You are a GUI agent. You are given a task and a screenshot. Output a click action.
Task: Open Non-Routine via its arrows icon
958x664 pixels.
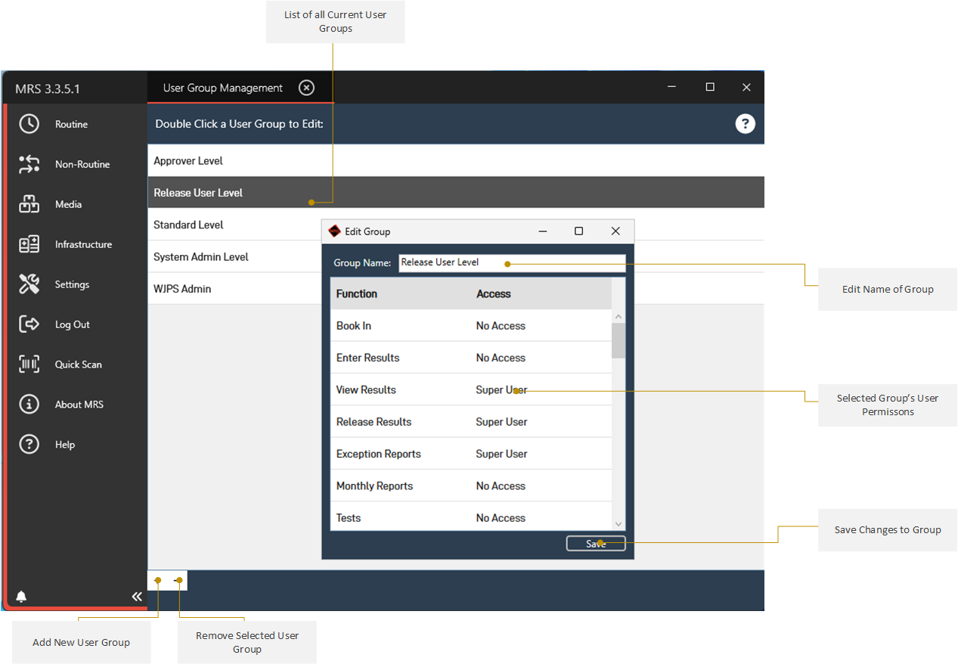(29, 164)
